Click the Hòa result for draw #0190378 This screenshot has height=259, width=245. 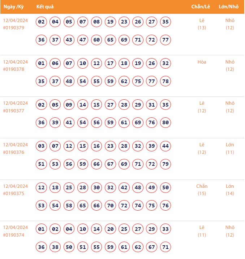[x=202, y=62]
